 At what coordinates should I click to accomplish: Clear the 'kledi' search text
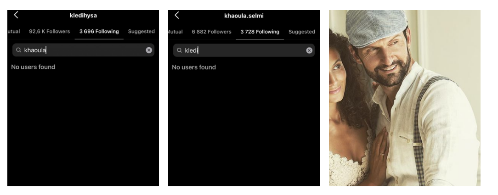pyautogui.click(x=309, y=50)
